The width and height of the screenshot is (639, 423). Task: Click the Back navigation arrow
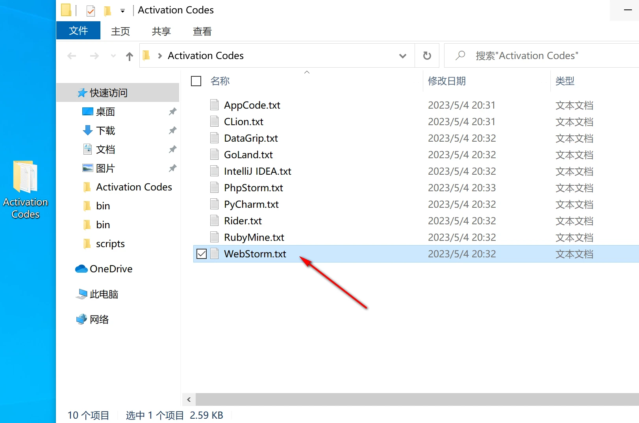coord(72,56)
